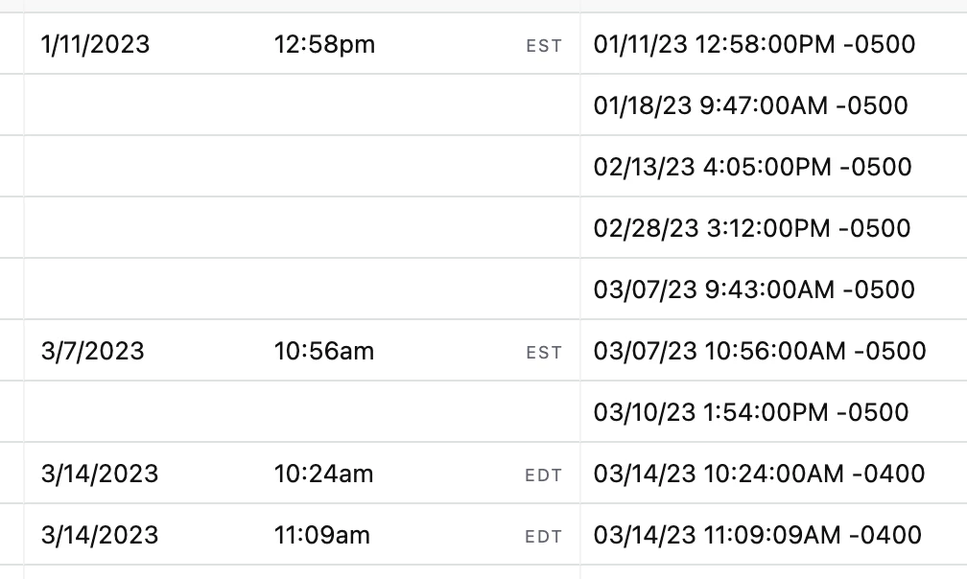This screenshot has width=967, height=579.
Task: Select the 10:56am time value
Action: coord(324,351)
